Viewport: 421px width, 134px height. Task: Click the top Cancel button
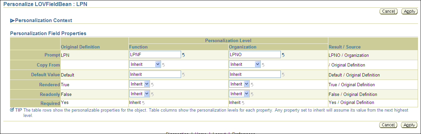[x=389, y=11]
